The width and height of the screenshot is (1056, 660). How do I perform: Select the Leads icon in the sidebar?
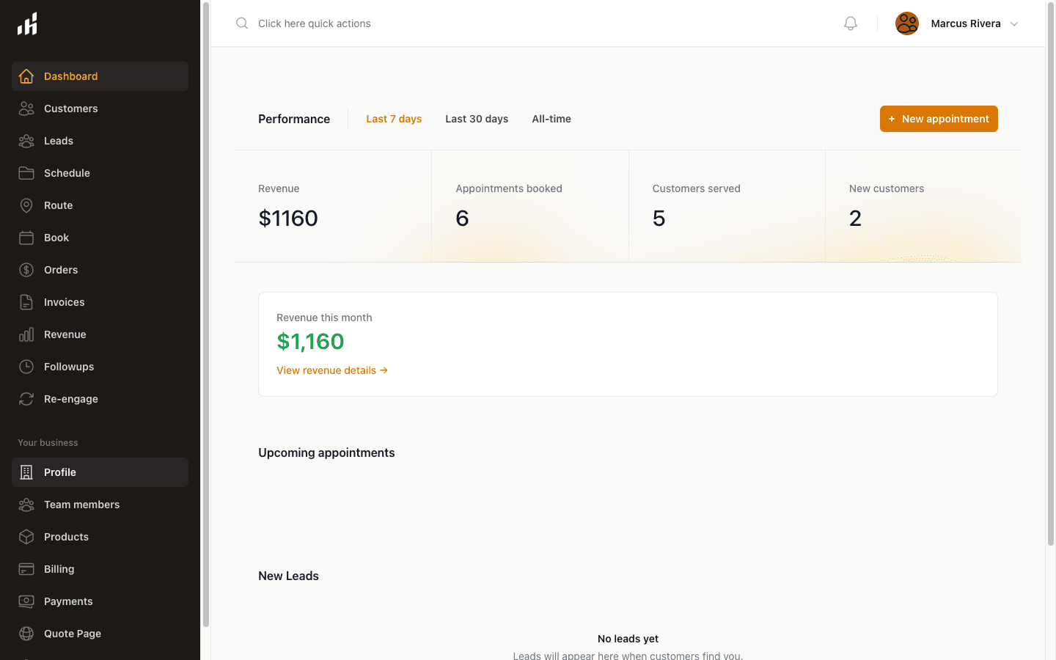pos(26,141)
